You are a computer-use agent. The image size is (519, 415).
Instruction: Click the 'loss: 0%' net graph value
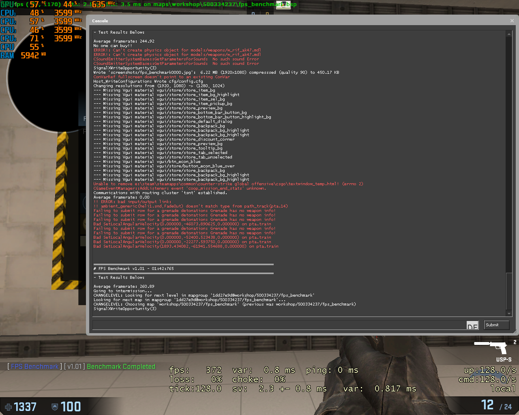pos(195,379)
